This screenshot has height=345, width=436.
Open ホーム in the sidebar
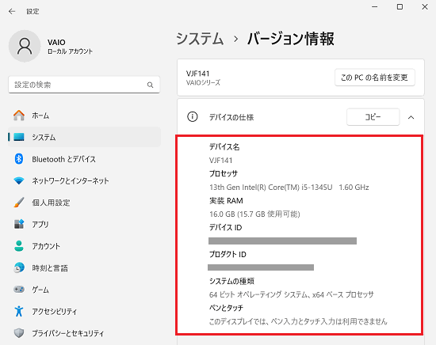click(84, 116)
